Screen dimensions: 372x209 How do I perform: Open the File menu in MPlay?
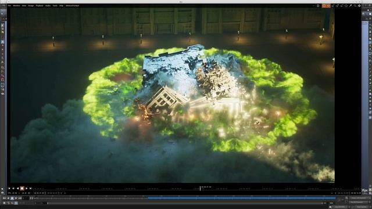coord(9,5)
